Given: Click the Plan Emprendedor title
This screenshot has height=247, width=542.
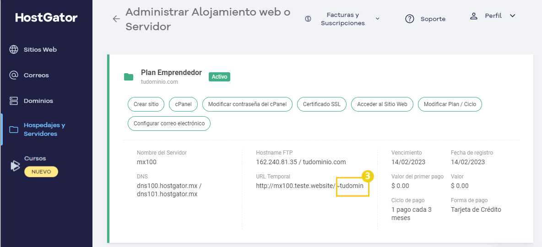Looking at the screenshot, I should (x=172, y=73).
